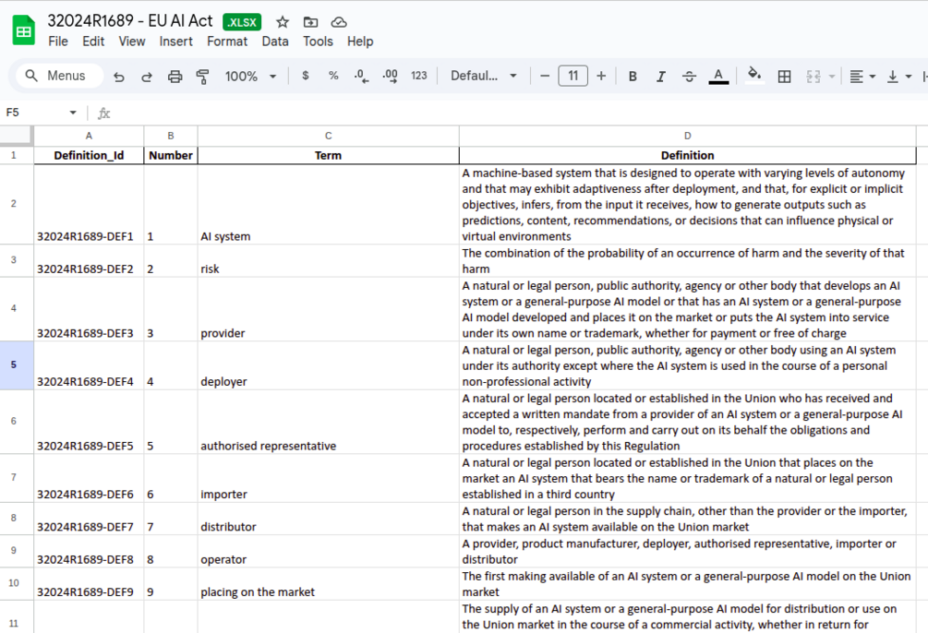Click the Move to folder icon
928x633 pixels.
pyautogui.click(x=310, y=22)
